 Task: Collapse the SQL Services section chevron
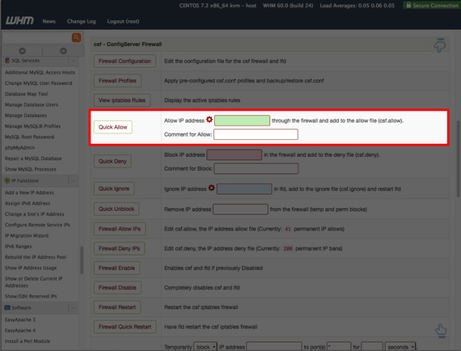point(74,61)
